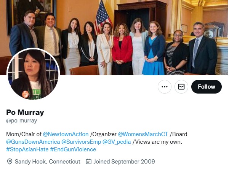
Task: Click the location pin icon
Action: 10,162
